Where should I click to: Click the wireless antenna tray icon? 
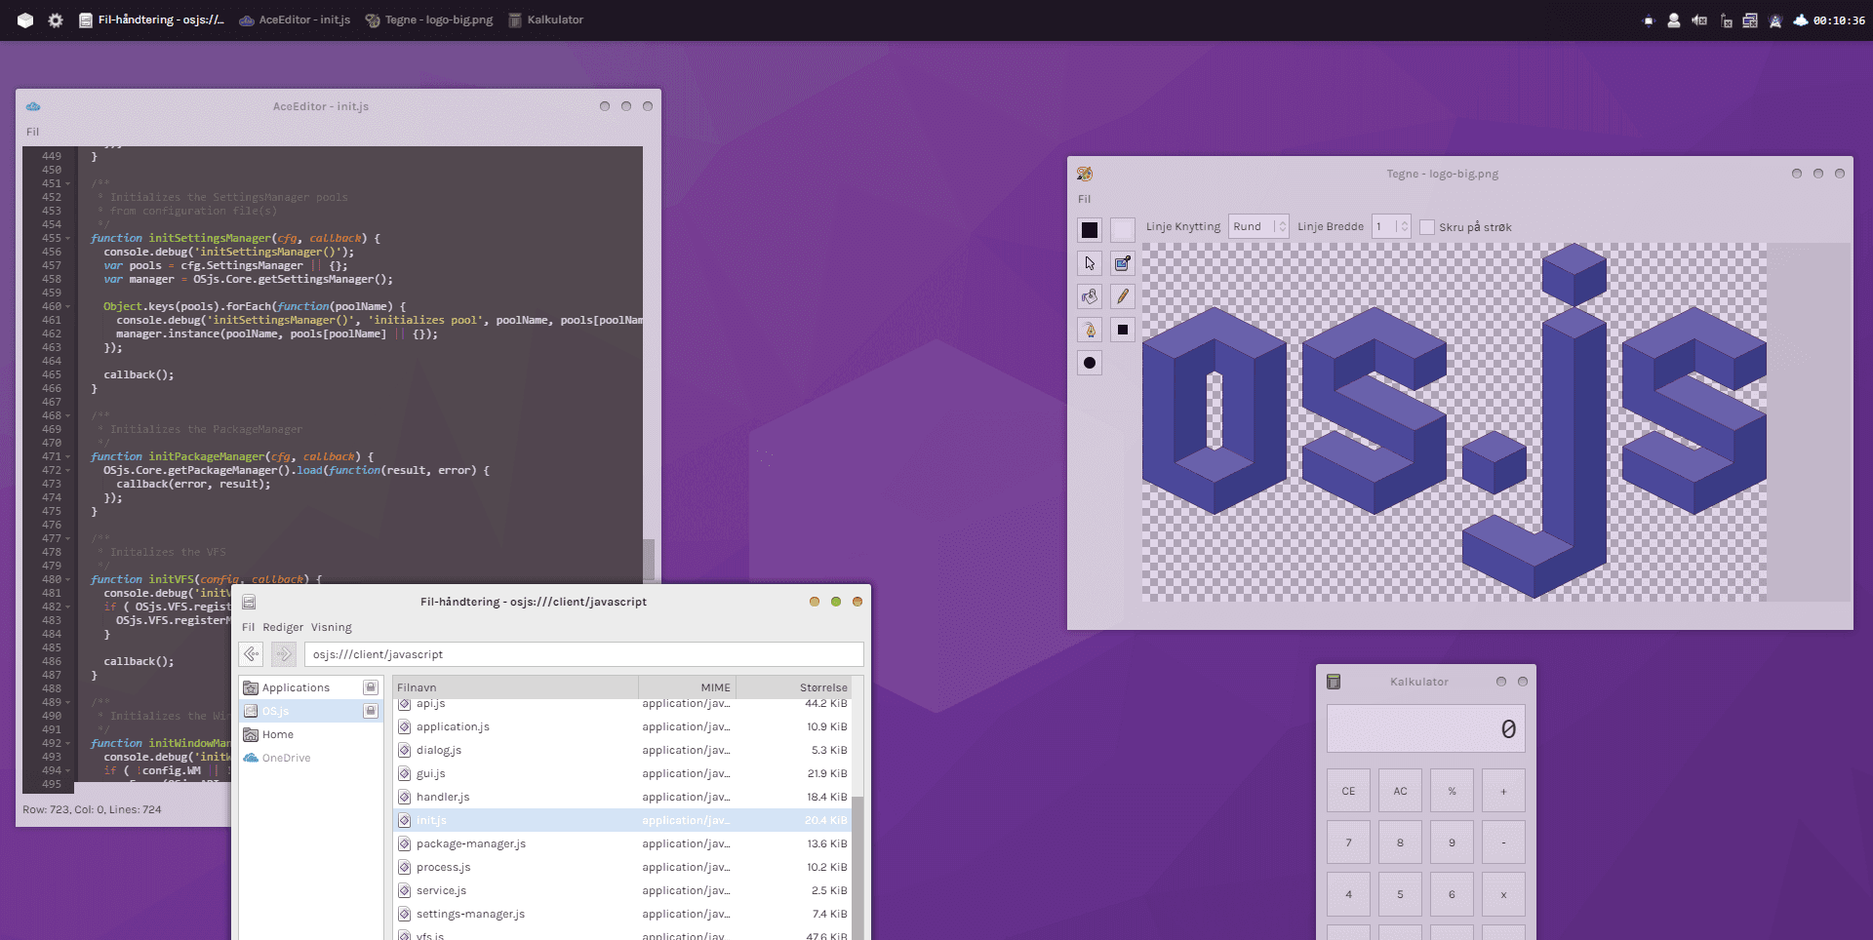pyautogui.click(x=1775, y=20)
